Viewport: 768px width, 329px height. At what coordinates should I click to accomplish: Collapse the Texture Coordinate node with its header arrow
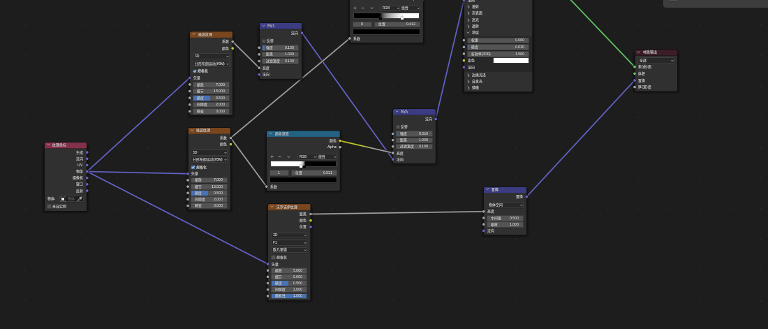(48, 145)
